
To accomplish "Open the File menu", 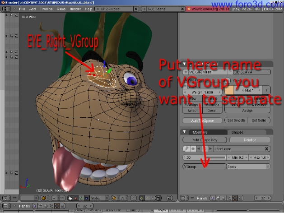I will (22, 9).
